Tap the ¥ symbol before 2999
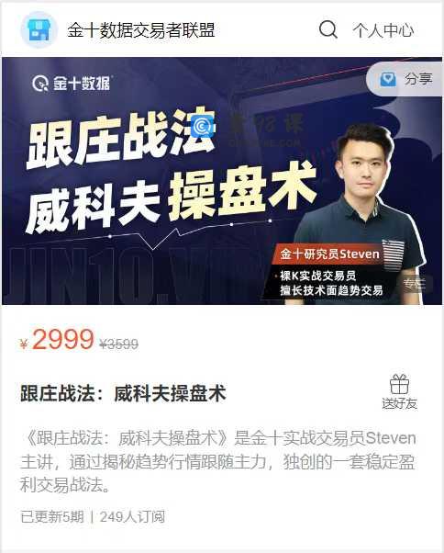Screen dimensions: 444x553 click(x=24, y=344)
